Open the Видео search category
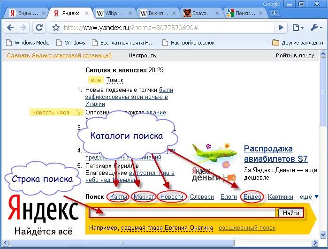This screenshot has height=249, width=328. click(252, 197)
